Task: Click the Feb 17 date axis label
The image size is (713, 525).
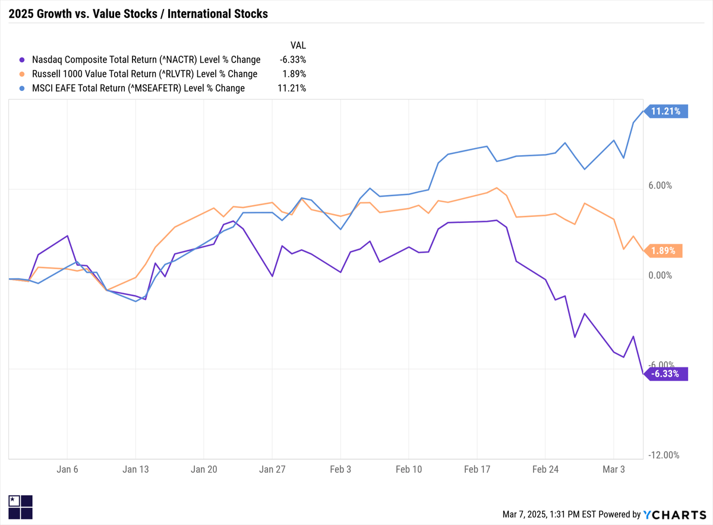Action: tap(477, 469)
